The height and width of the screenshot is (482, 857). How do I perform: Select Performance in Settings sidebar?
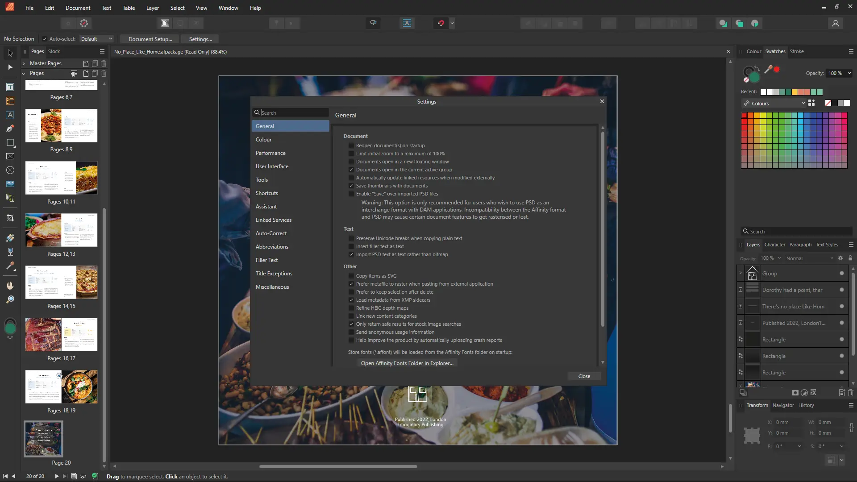click(x=270, y=153)
